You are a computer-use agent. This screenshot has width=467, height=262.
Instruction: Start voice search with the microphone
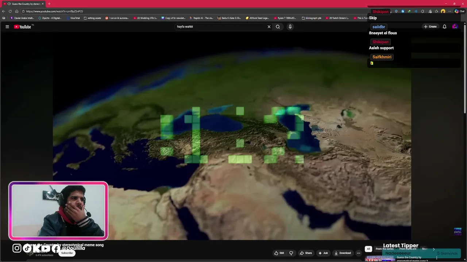(290, 27)
